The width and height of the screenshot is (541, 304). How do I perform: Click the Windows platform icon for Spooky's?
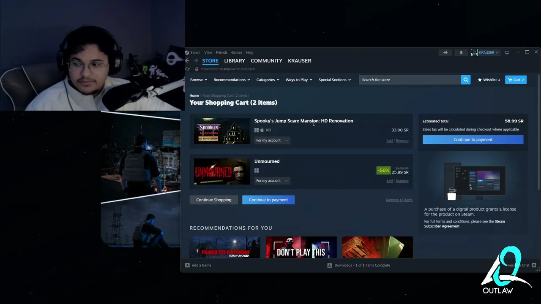click(257, 130)
